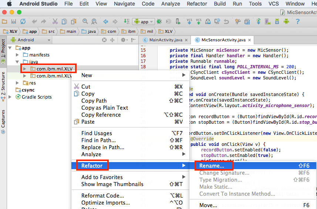Choose Move... in the Refactor submenu

pyautogui.click(x=253, y=205)
